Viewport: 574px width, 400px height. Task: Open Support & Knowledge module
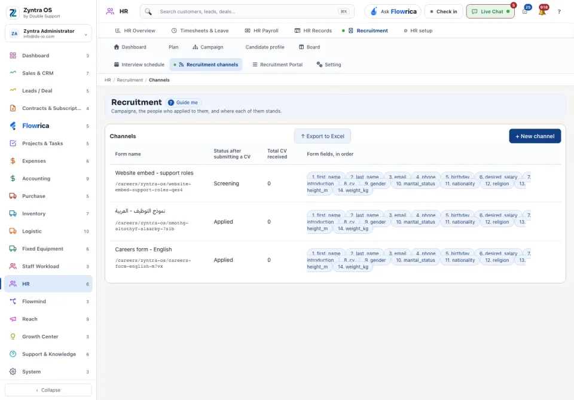(x=48, y=354)
